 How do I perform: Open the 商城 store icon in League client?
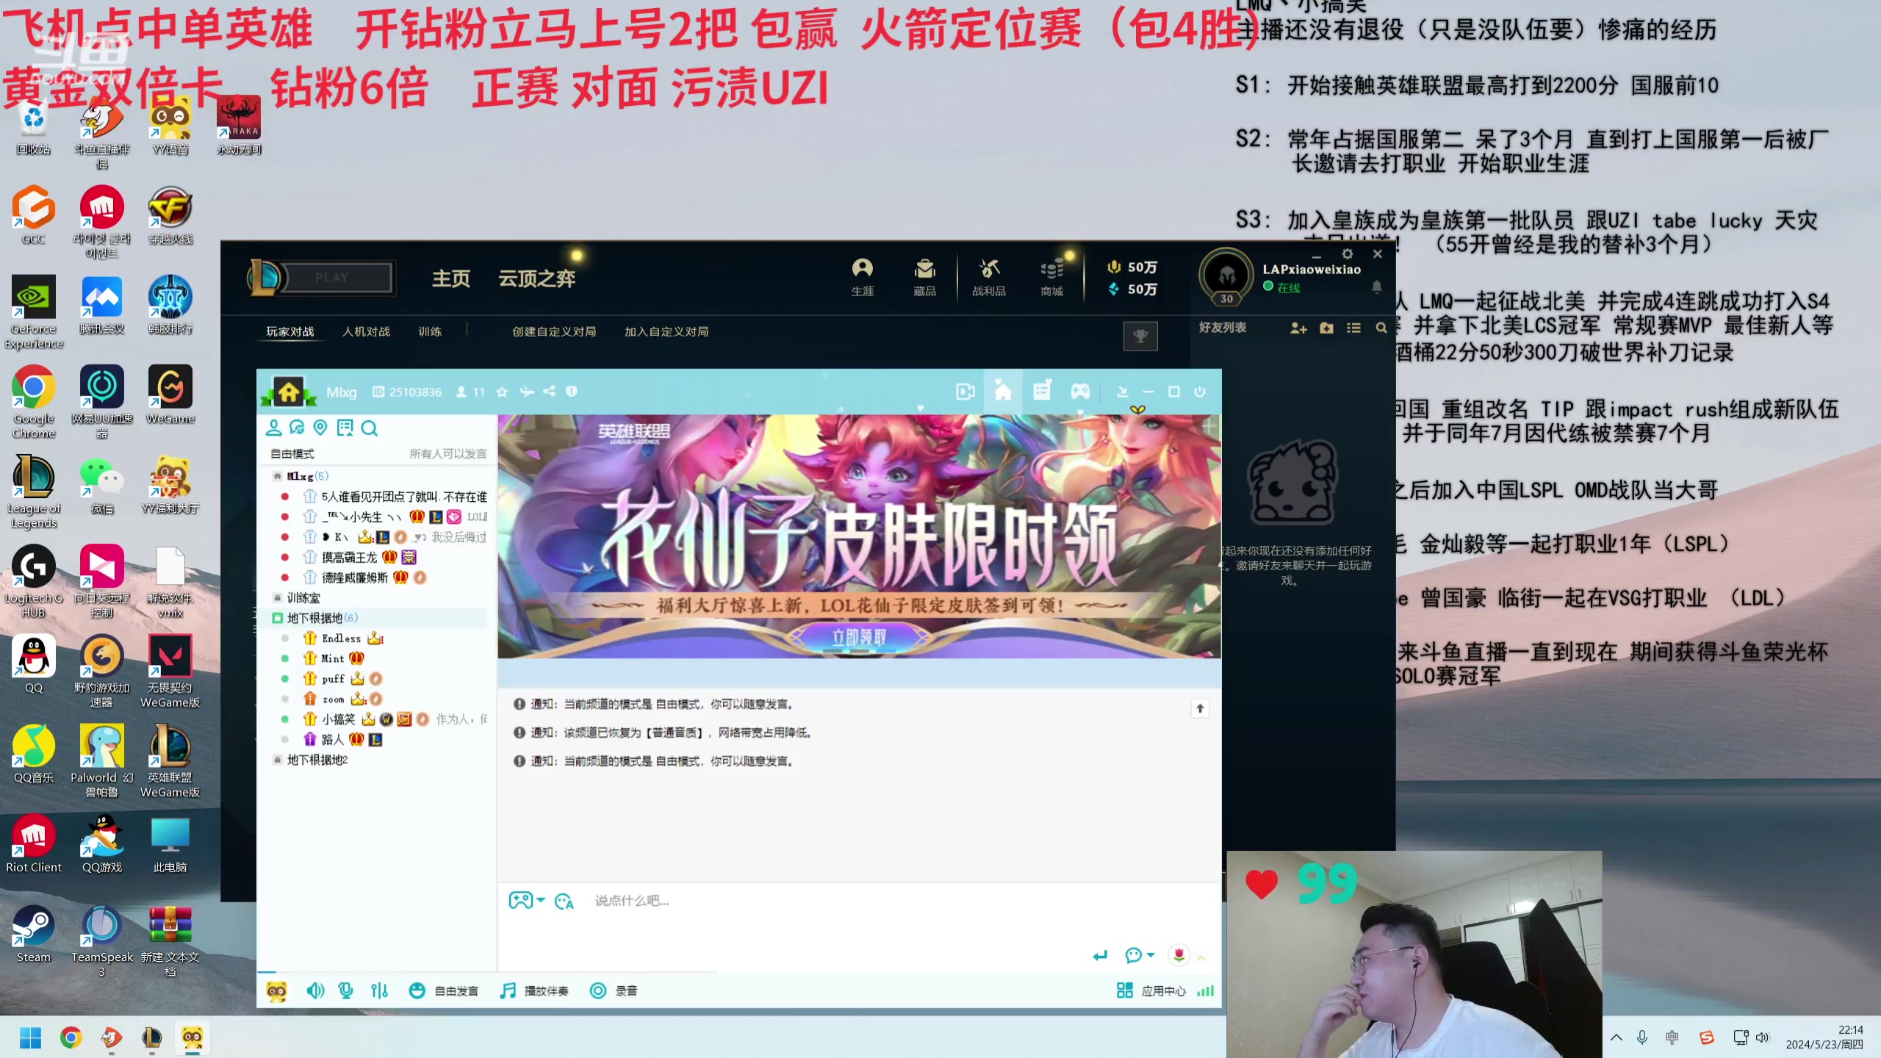[1052, 277]
